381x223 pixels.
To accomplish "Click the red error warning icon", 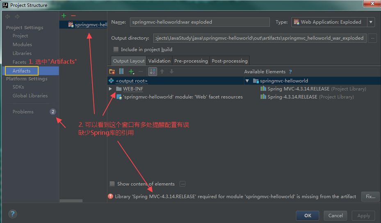I will pos(110,196).
